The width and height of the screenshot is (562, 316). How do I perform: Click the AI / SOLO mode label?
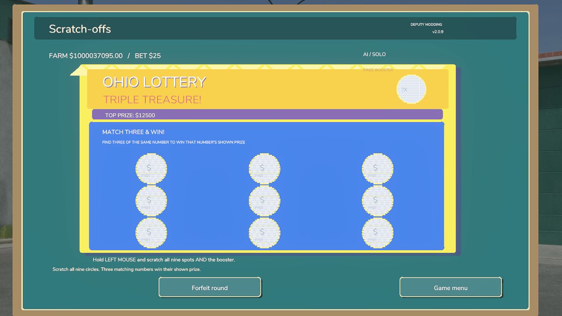(375, 54)
